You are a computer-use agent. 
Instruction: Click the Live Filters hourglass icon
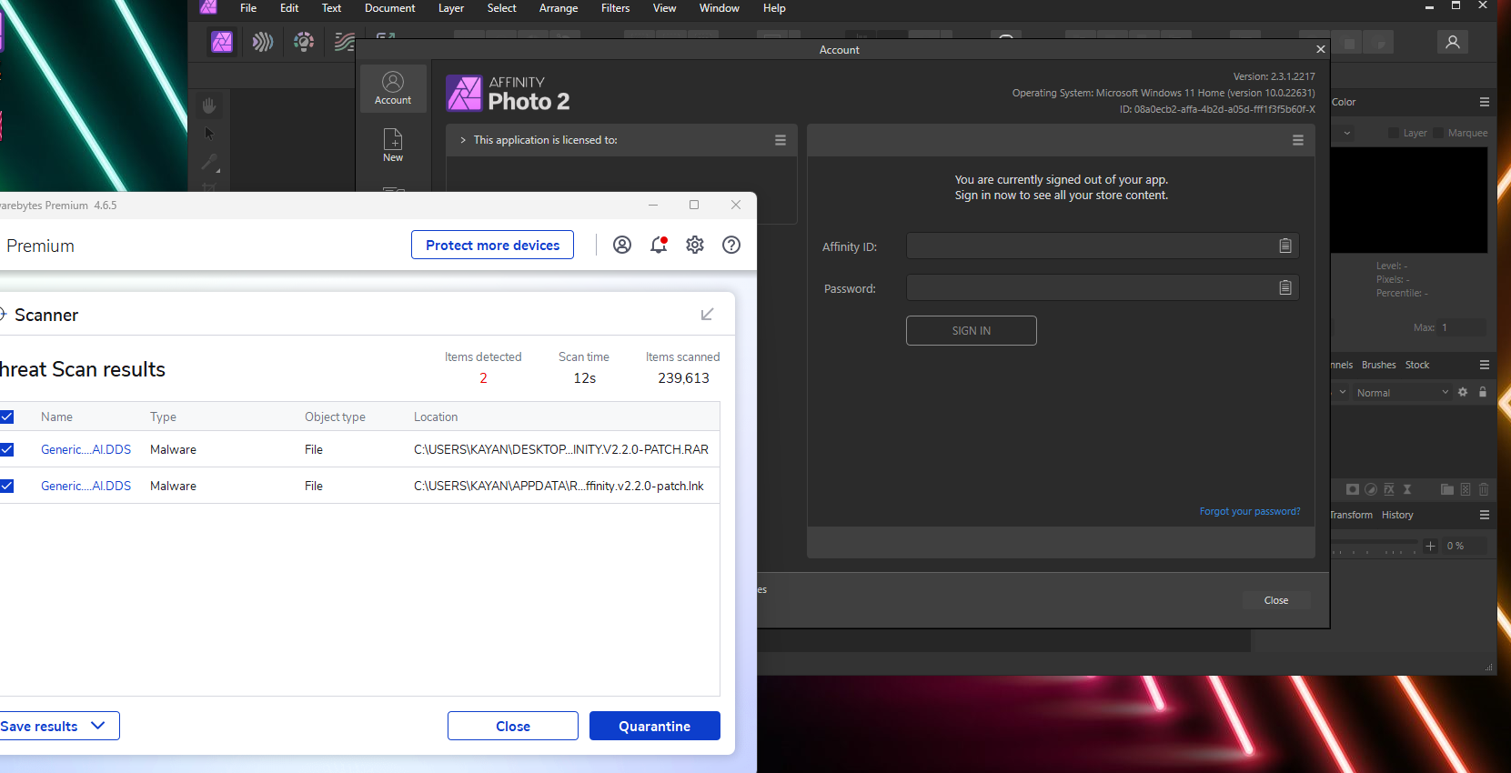1407,489
